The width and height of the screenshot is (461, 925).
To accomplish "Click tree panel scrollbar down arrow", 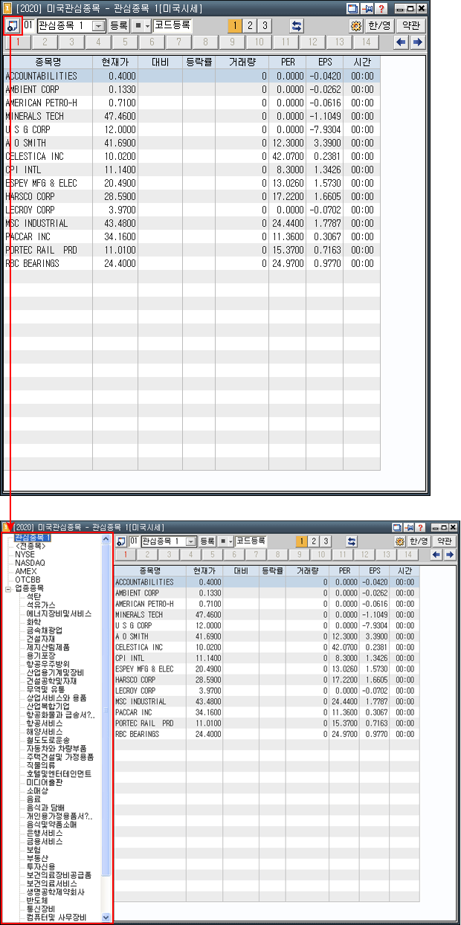I will (x=106, y=918).
